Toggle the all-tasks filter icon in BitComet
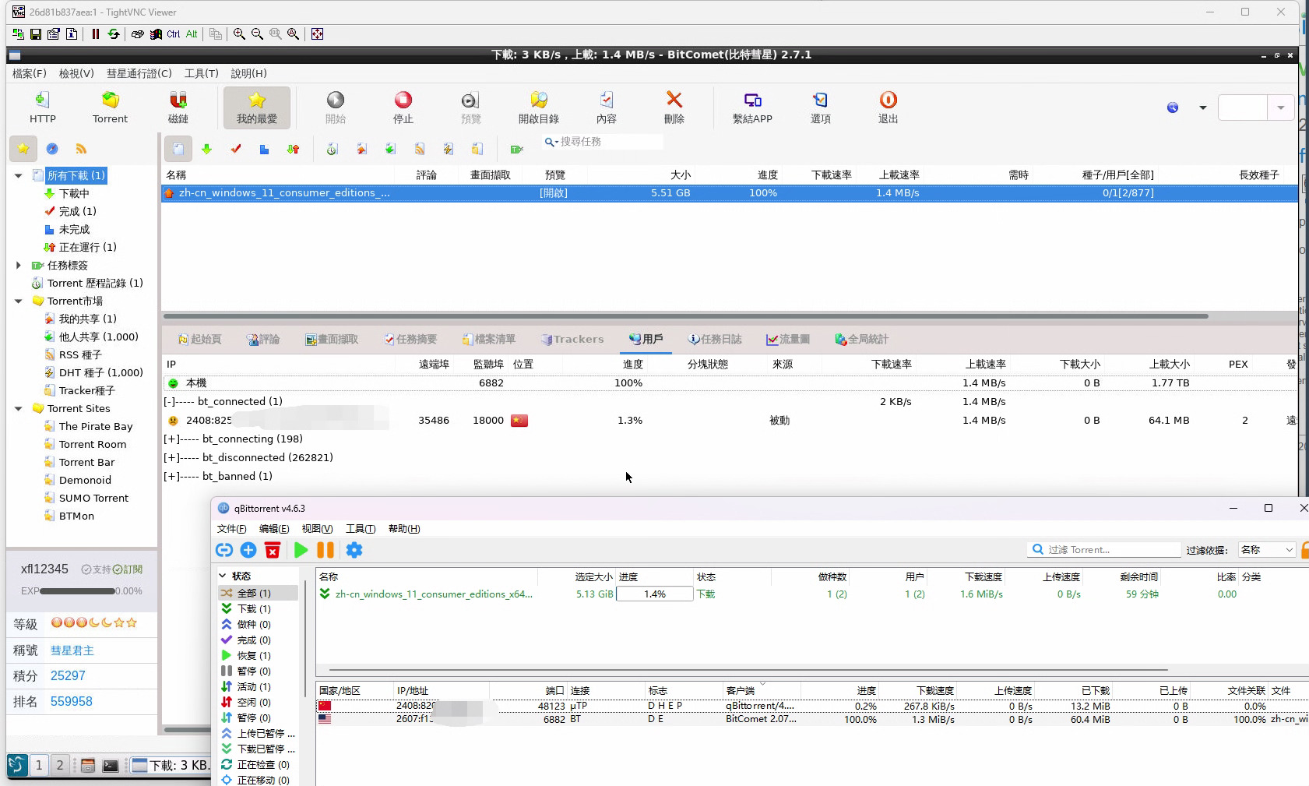This screenshot has width=1309, height=786. (178, 149)
